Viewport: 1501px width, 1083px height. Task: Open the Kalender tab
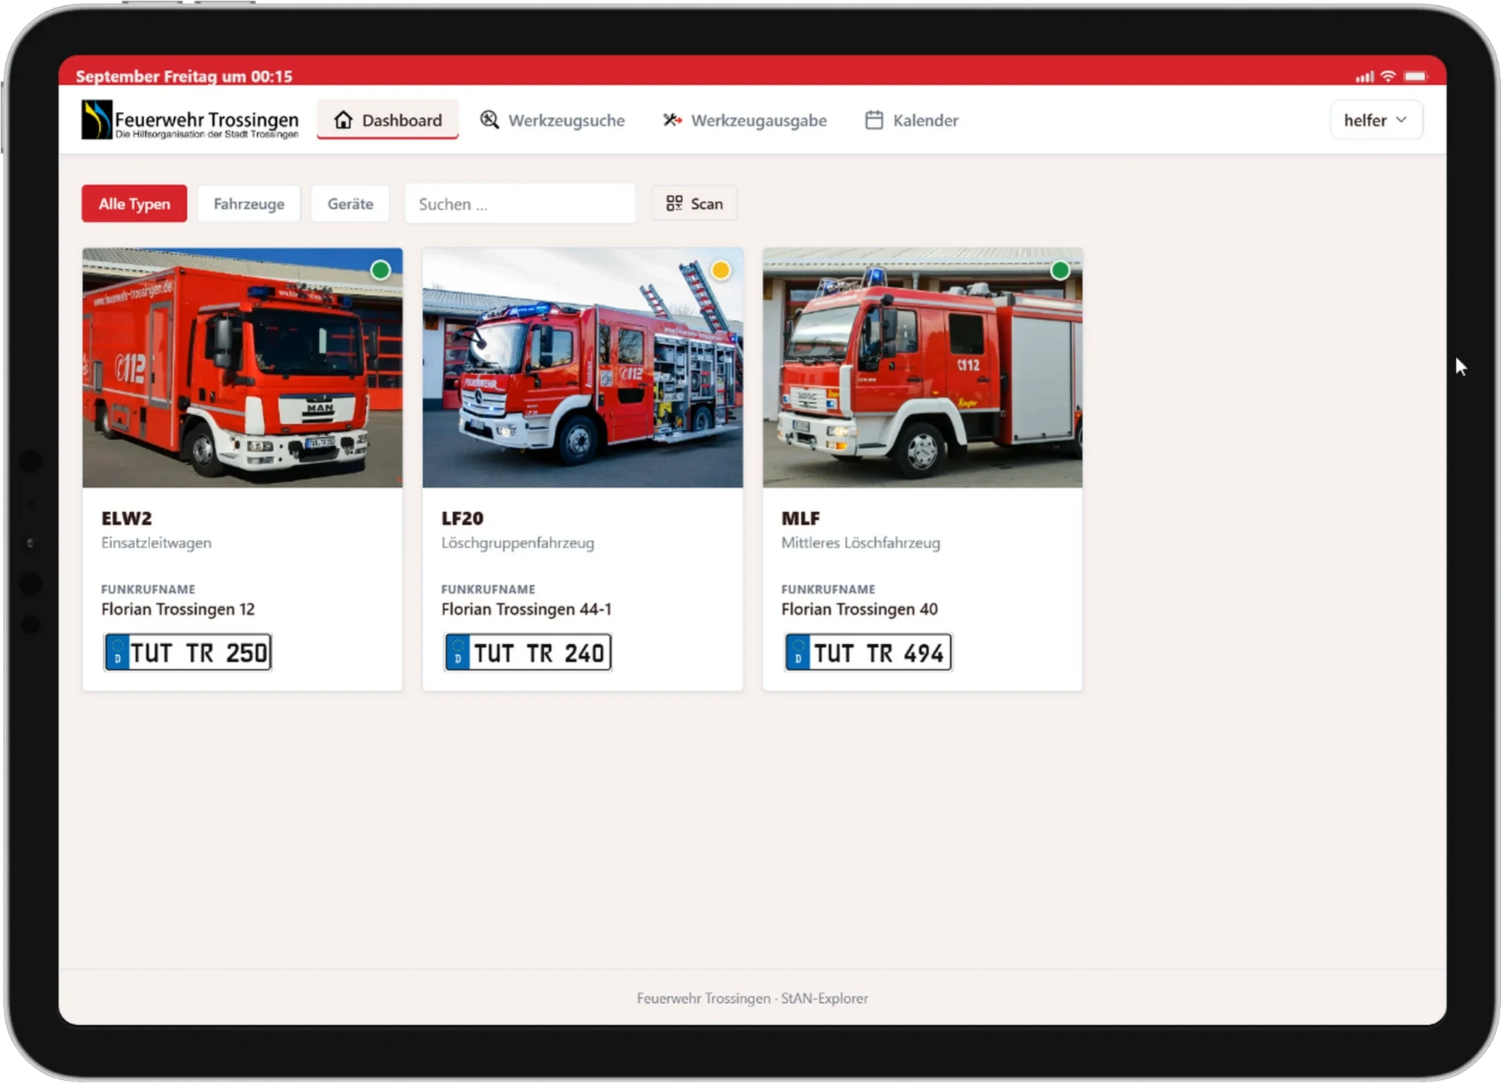click(x=911, y=120)
